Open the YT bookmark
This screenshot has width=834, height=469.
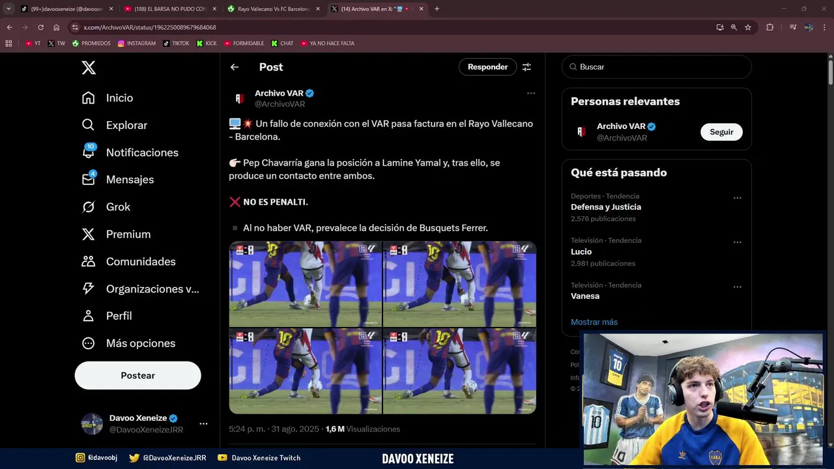(x=33, y=44)
